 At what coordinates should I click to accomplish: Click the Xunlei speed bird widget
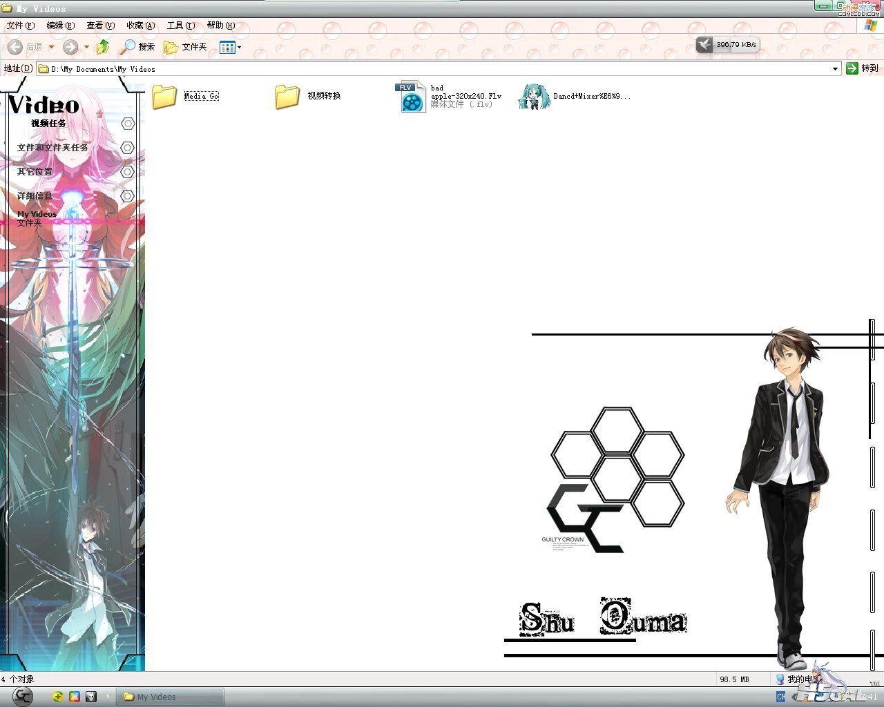(704, 44)
